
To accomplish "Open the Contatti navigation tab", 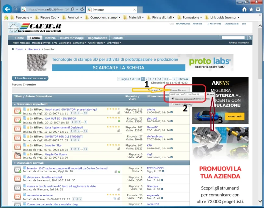I will point(118,38).
